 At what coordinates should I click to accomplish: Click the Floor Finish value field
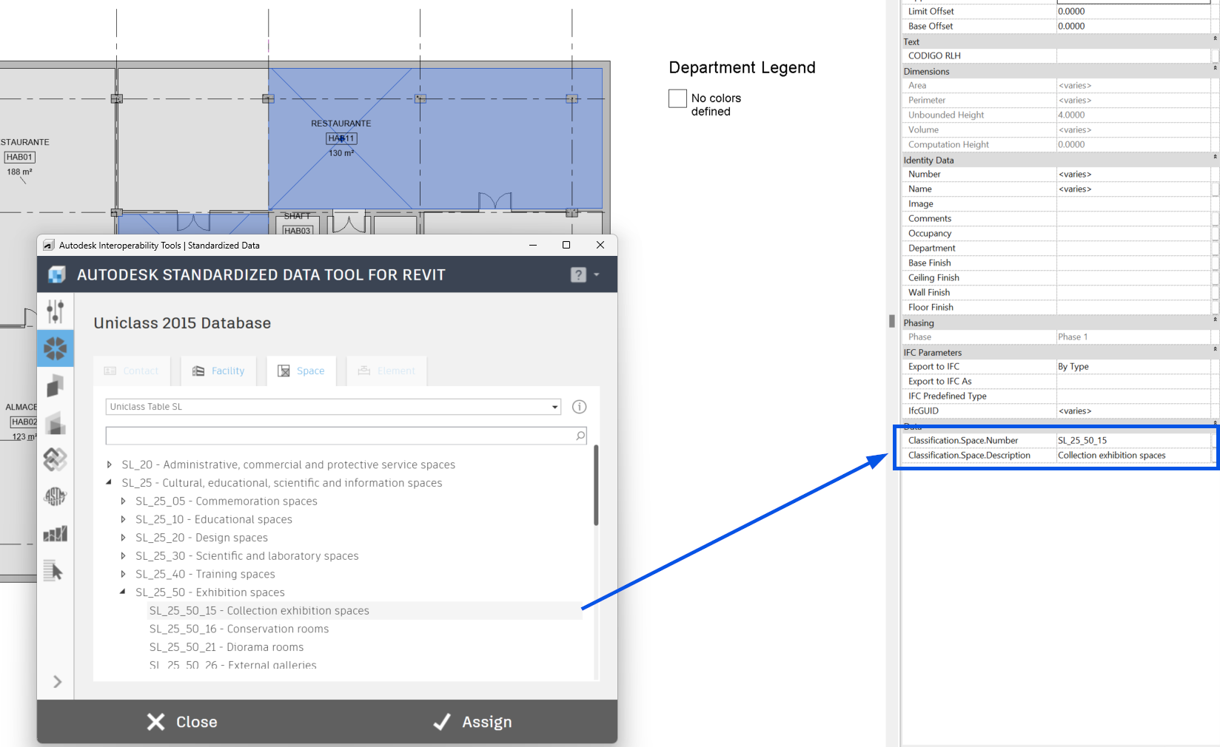(x=1133, y=307)
